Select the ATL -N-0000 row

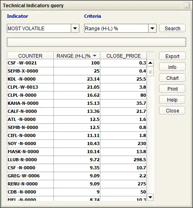[77, 119]
